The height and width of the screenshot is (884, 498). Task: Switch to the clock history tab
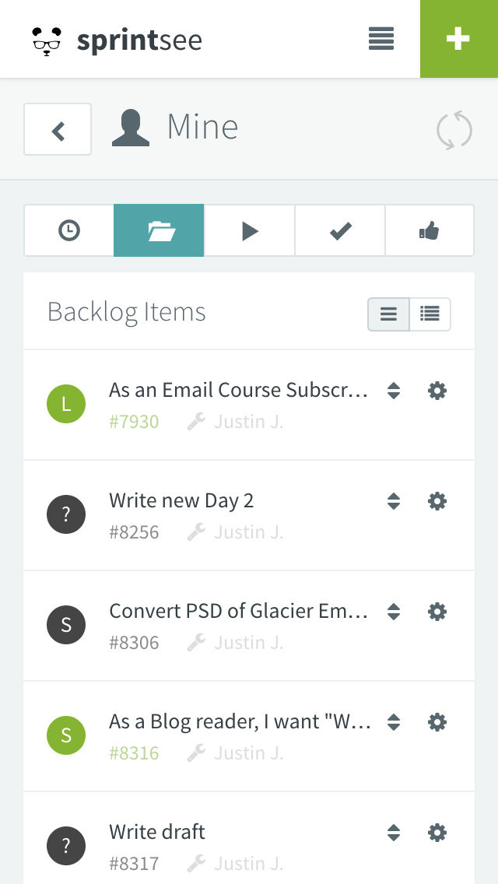(69, 230)
